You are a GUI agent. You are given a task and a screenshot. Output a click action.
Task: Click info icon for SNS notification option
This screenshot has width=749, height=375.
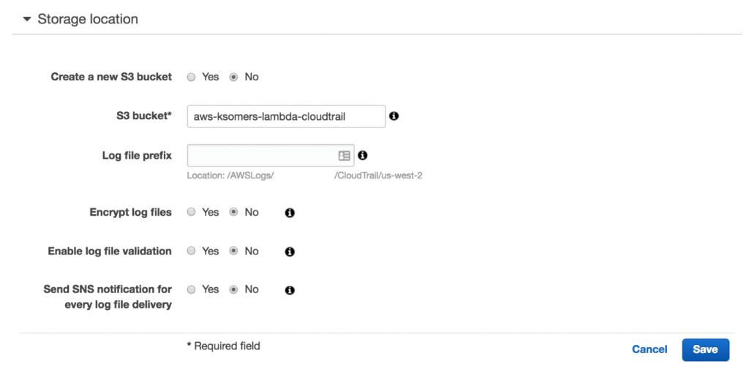[x=290, y=290]
